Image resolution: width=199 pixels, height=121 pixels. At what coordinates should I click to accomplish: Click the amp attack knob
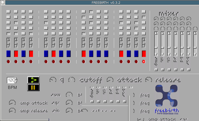point(12,103)
